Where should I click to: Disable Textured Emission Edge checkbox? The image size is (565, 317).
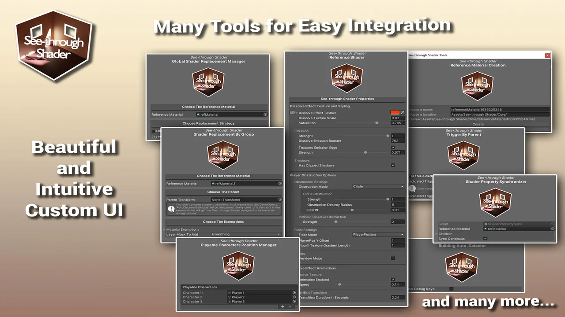393,147
